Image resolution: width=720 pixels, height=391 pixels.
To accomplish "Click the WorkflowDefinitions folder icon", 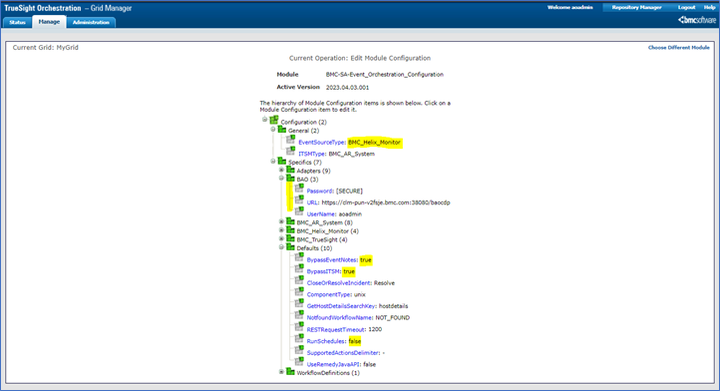I will point(290,372).
